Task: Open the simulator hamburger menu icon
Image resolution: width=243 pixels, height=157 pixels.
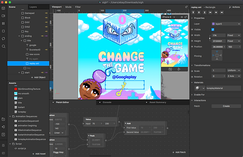Action: (182, 17)
